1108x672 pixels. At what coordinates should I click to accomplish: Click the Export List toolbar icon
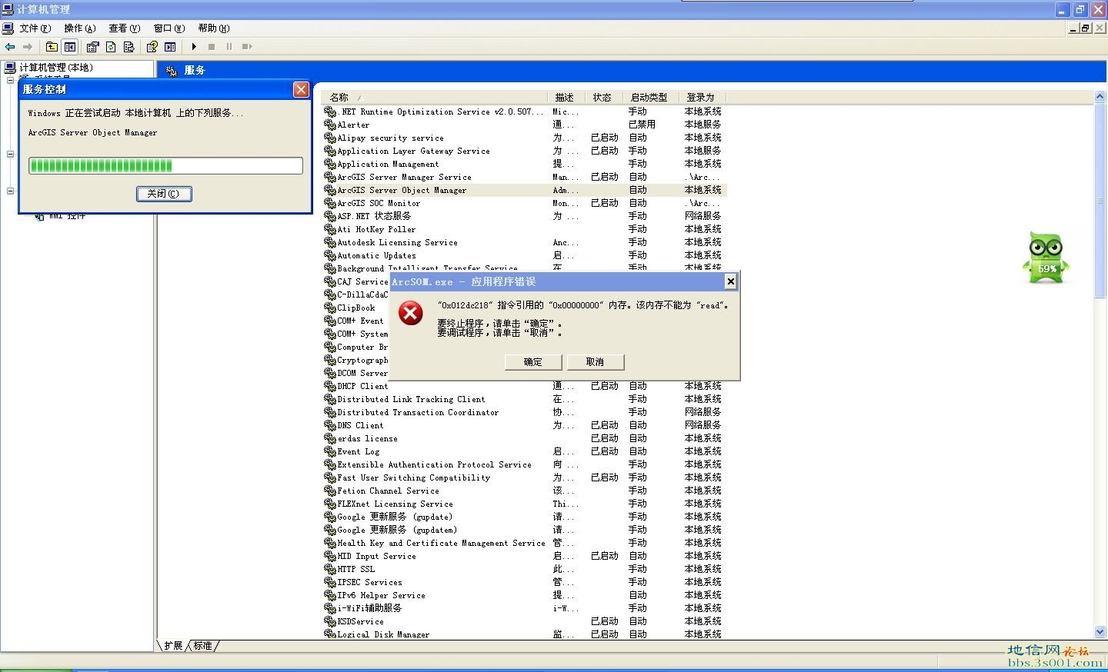128,47
